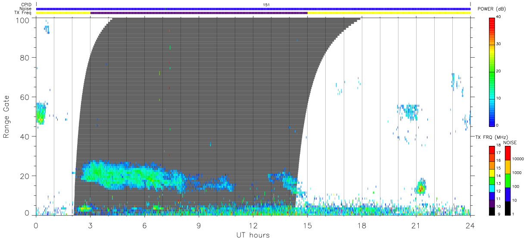Click the CPID label above the plot
529x244 pixels.
tap(26, 5)
